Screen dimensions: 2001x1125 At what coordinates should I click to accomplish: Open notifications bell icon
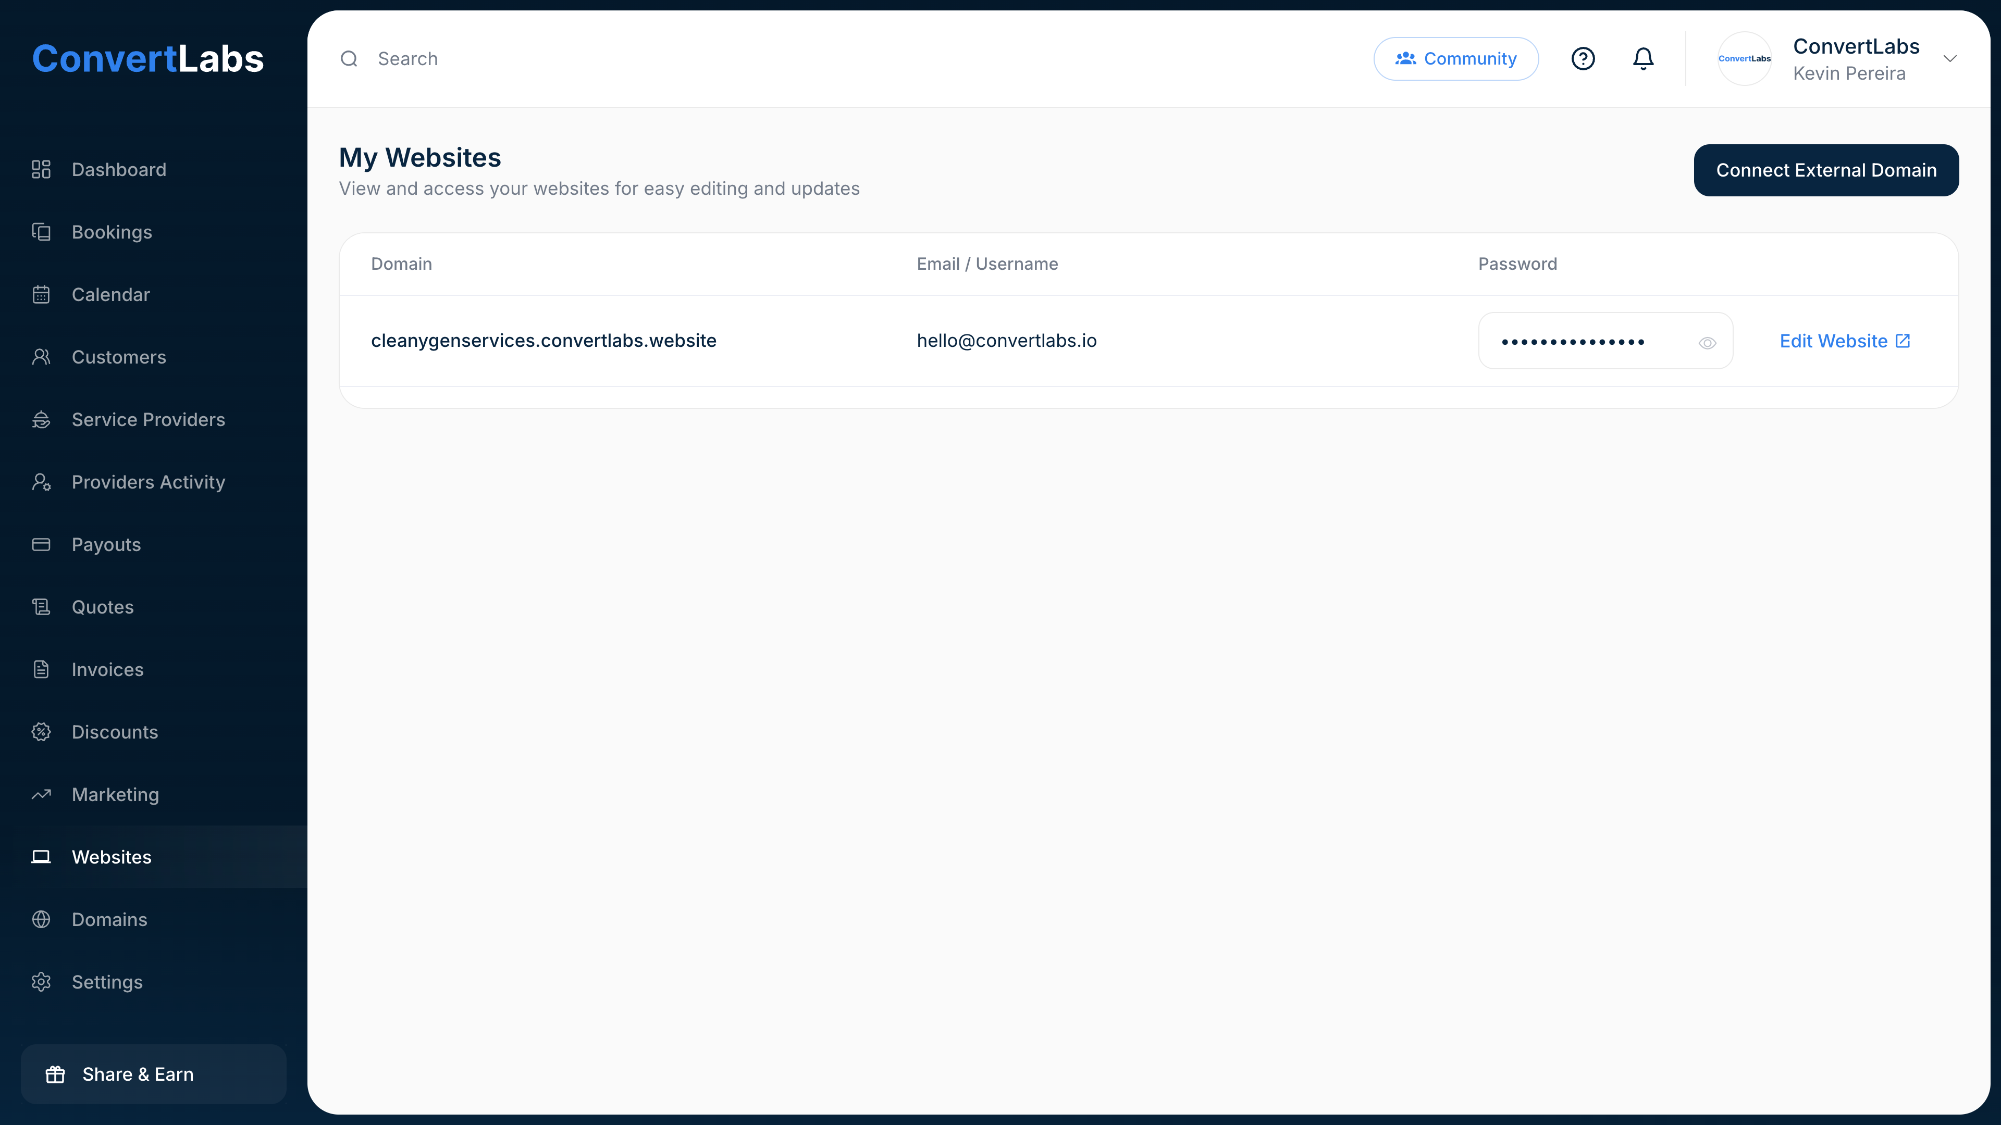click(x=1643, y=59)
